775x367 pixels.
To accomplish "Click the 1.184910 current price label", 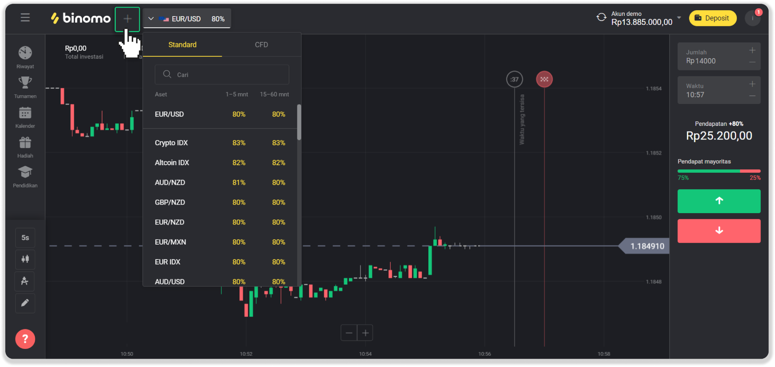I will [644, 246].
